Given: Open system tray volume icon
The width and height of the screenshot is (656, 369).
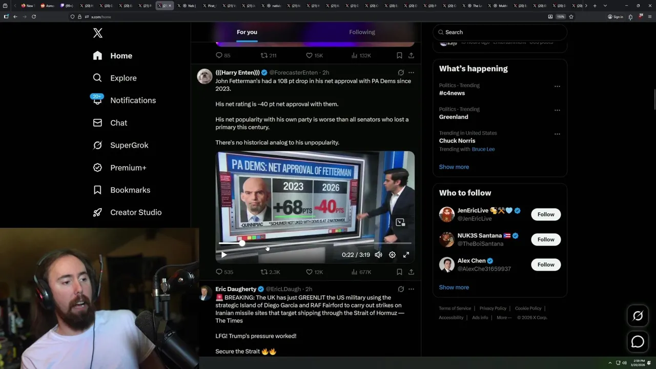Looking at the screenshot, I should pos(624,363).
